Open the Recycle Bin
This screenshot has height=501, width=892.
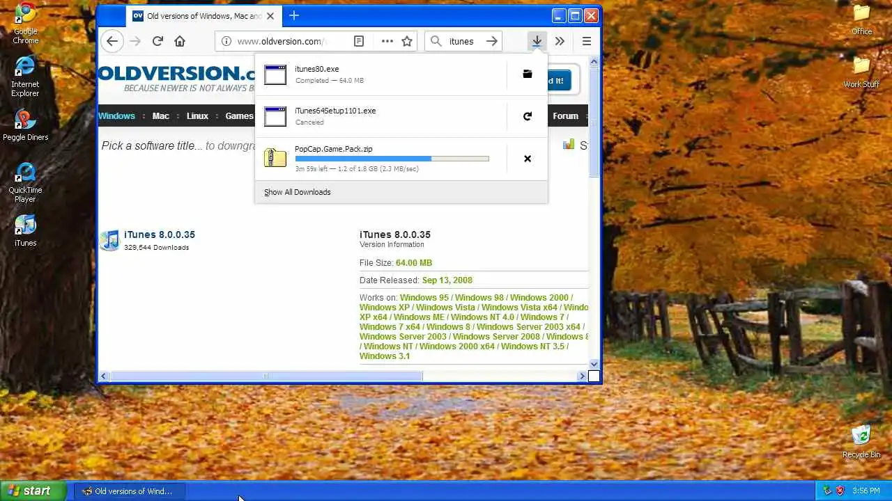point(861,441)
